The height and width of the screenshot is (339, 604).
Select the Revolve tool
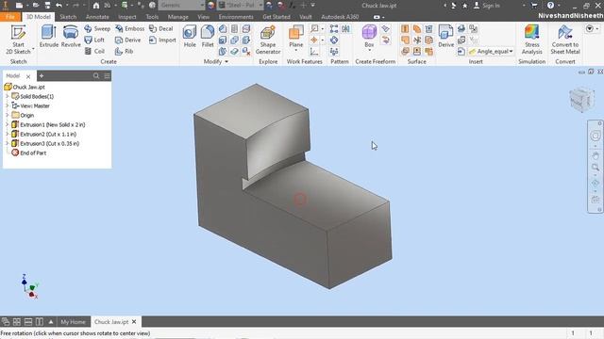click(x=71, y=37)
